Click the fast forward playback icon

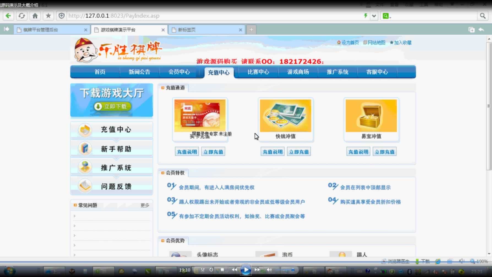pyautogui.click(x=257, y=270)
